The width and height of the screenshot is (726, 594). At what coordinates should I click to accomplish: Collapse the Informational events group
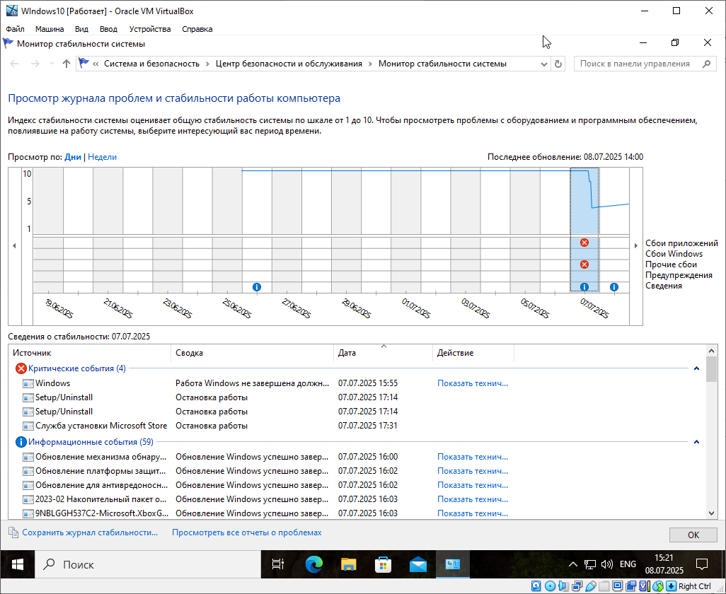tap(696, 442)
